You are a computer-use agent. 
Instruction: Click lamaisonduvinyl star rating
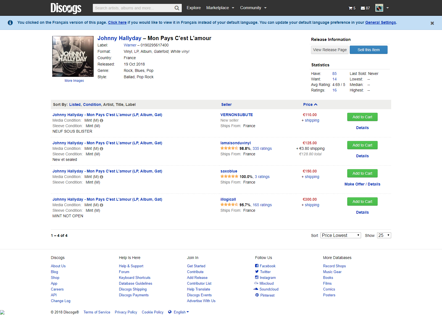pos(229,148)
